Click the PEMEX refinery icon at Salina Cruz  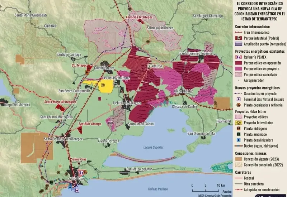(x=81, y=172)
